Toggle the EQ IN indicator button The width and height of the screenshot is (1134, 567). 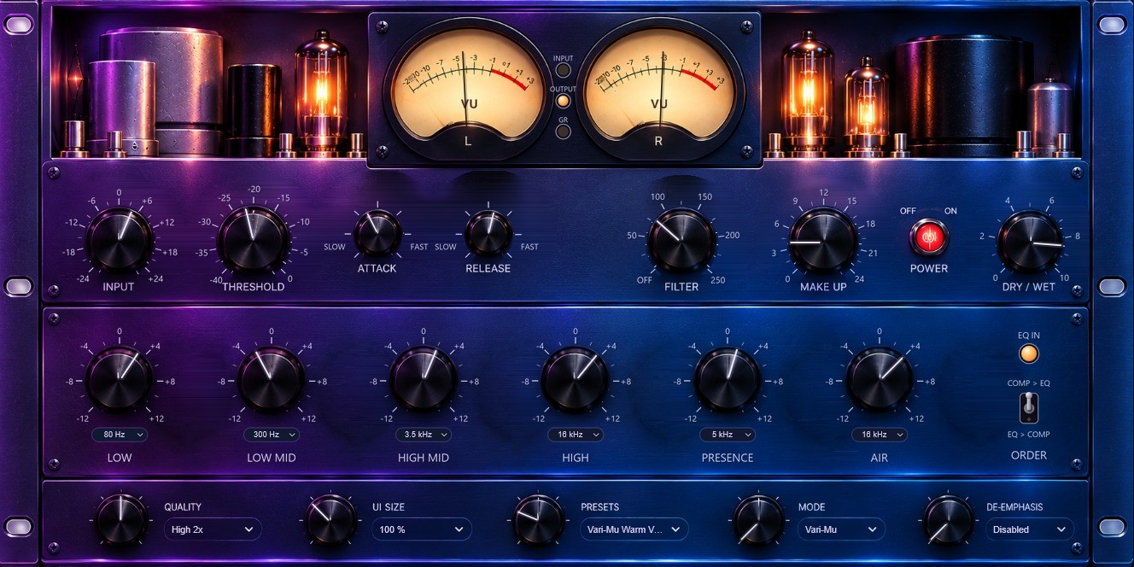coord(1029,354)
